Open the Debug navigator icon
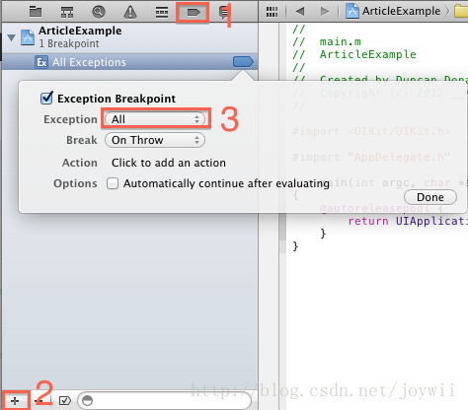Viewport: 468px width, 410px height. click(x=162, y=13)
